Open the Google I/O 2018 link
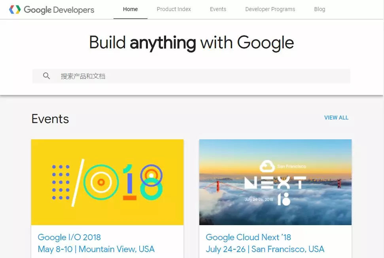Image resolution: width=384 pixels, height=258 pixels. (69, 237)
